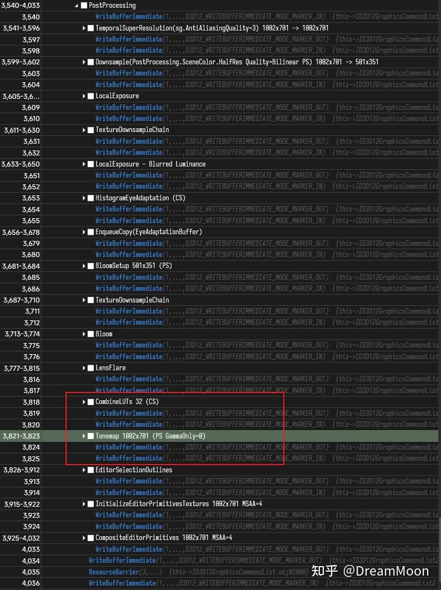Viewport: 441px width, 590px height.
Task: Expand the EditorSelectionOutlines group
Action: click(x=84, y=470)
